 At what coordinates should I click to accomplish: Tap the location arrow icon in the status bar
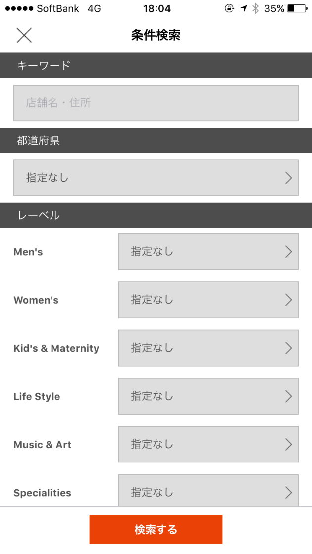243,8
